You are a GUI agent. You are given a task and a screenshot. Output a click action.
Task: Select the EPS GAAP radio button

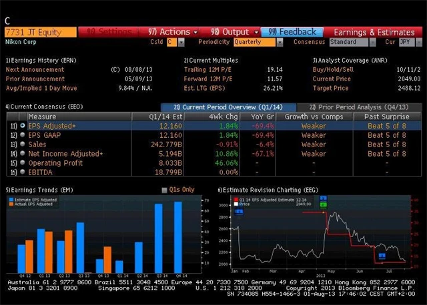tap(23, 135)
